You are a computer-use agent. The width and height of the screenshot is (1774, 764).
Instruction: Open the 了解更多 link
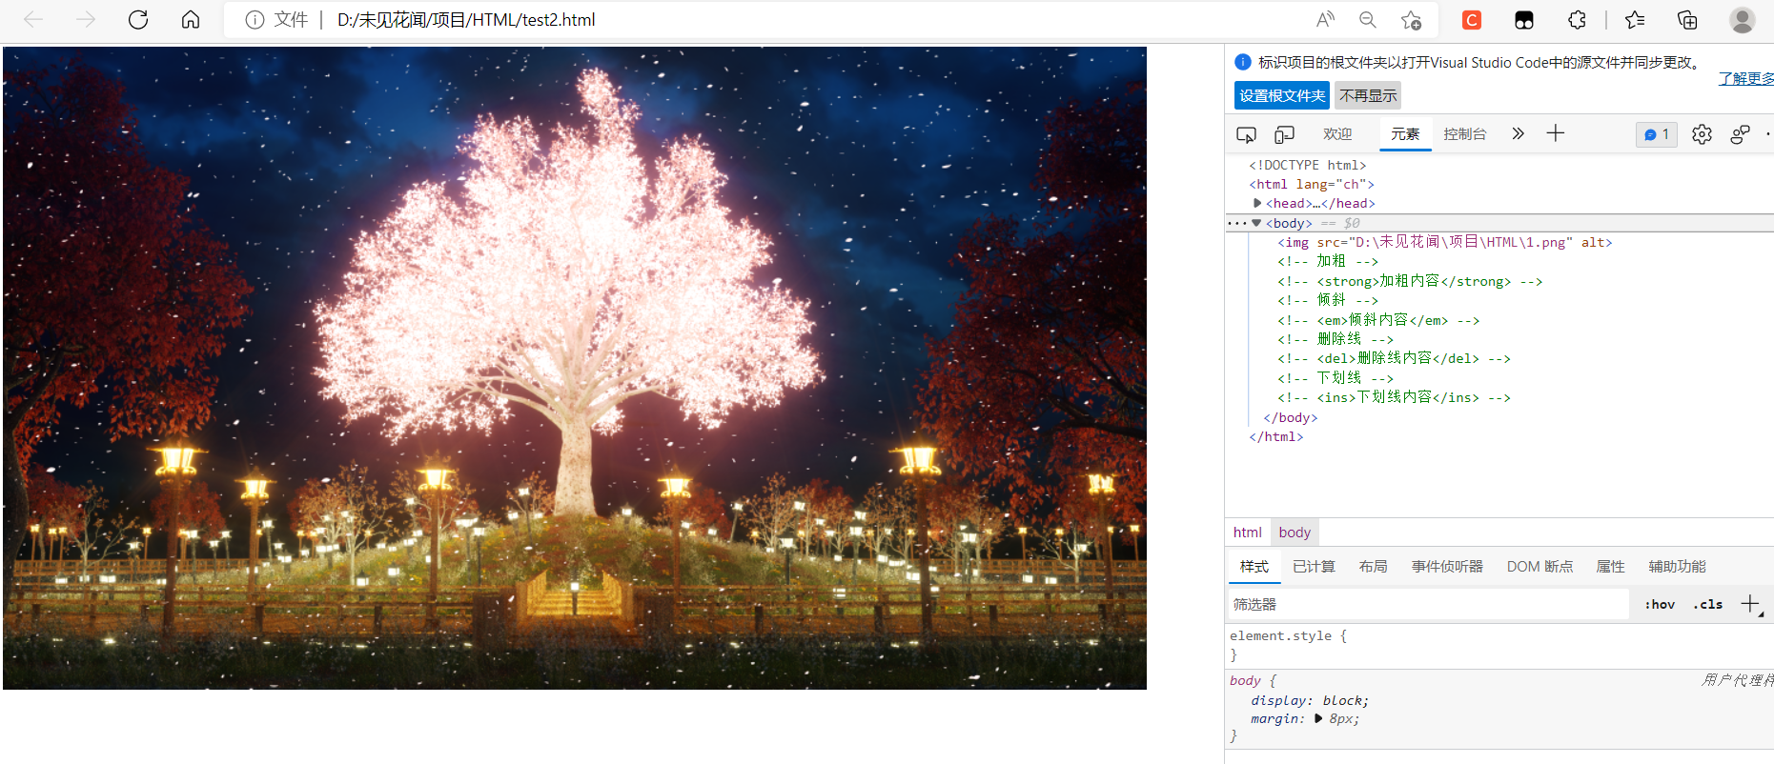tap(1746, 78)
